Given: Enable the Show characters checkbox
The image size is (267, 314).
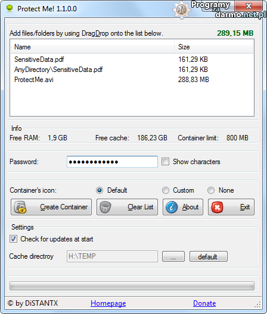Looking at the screenshot, I should tap(166, 162).
